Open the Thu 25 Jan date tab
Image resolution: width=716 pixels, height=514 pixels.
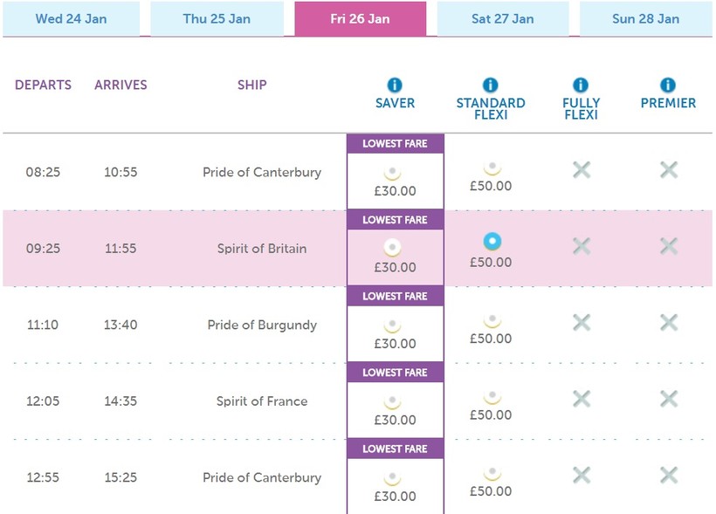[x=218, y=19]
